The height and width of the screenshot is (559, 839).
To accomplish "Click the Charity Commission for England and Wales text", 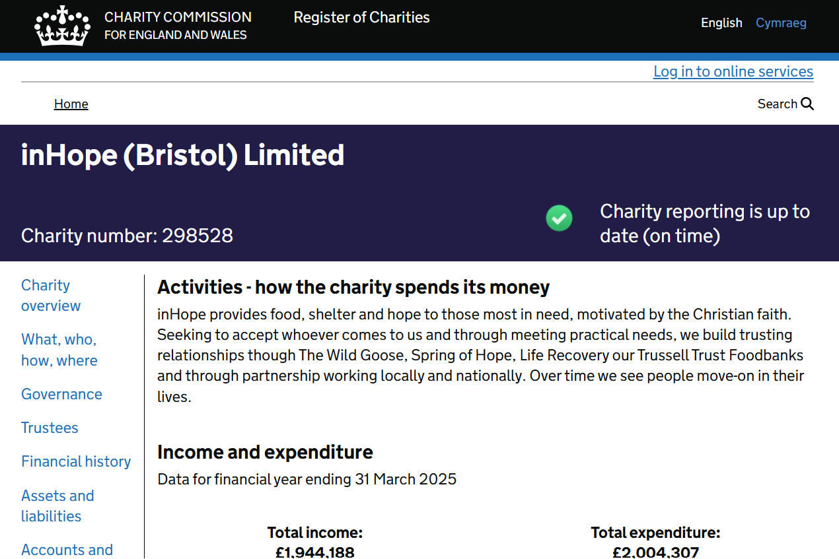I will tap(178, 26).
